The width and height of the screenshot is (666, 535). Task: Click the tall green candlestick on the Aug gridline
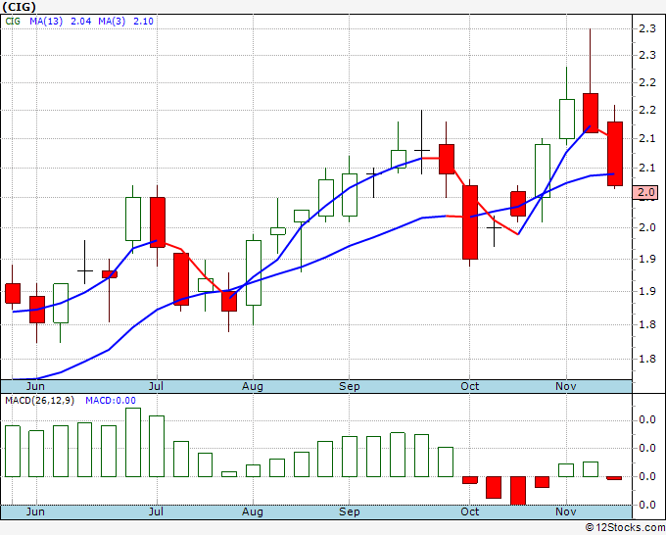tap(254, 272)
